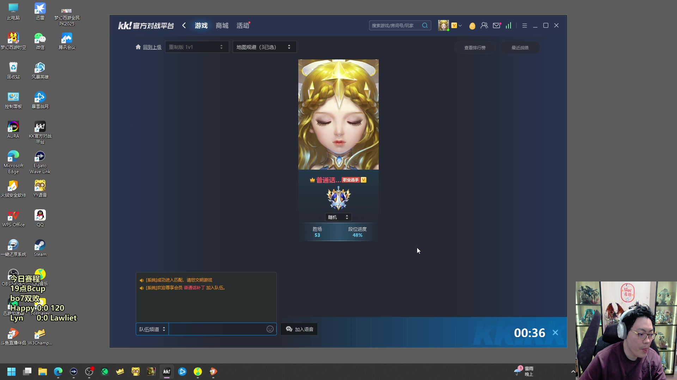Expand the 队伍频道 channel dropdown
This screenshot has width=677, height=380.
click(152, 329)
